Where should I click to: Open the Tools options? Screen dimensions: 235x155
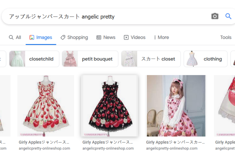226,37
